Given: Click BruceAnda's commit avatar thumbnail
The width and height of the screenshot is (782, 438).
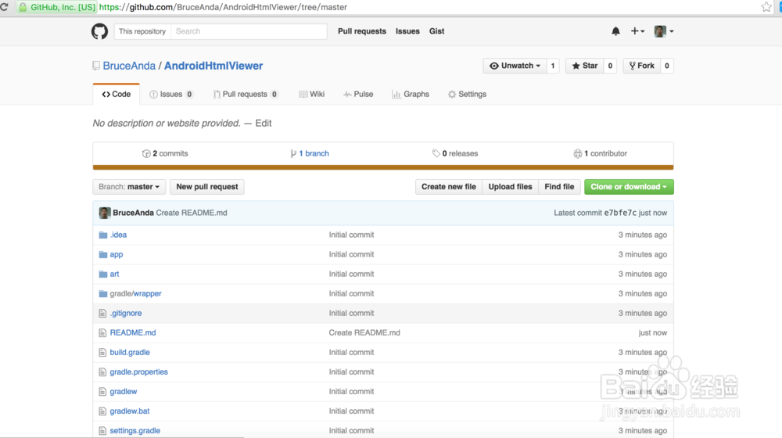Looking at the screenshot, I should pos(105,213).
